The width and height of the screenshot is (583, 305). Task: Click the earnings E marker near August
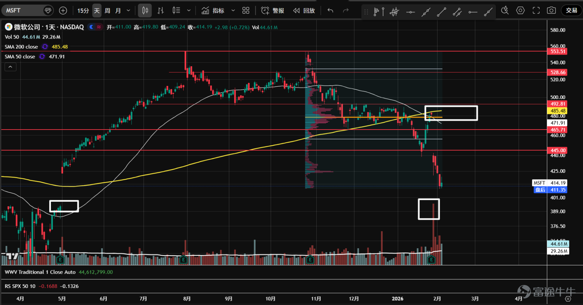(x=183, y=260)
